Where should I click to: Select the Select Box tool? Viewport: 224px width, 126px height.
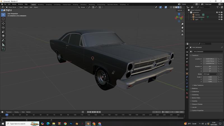coord(3,15)
